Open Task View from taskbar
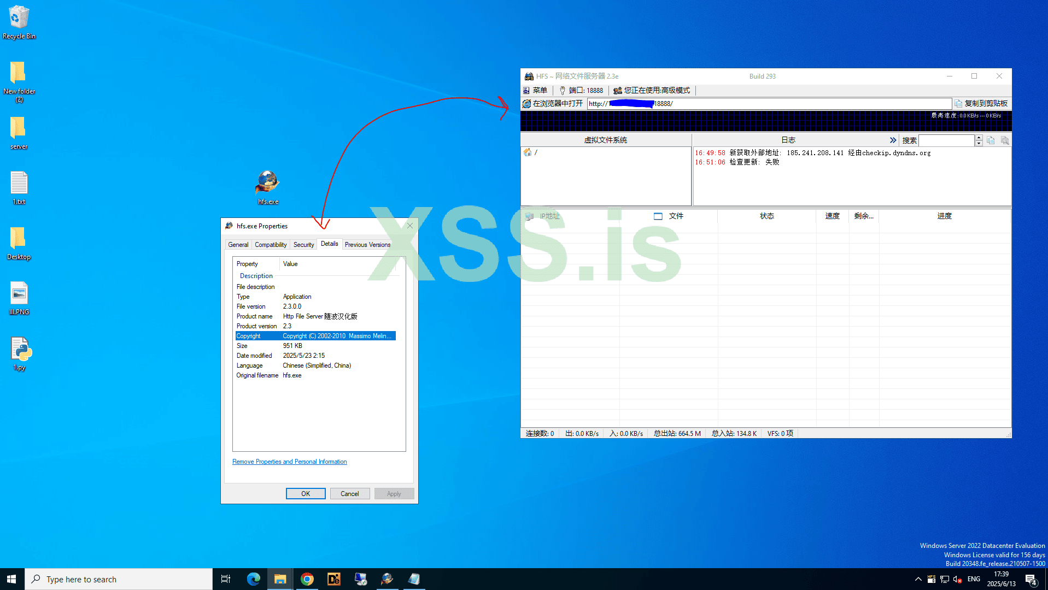Screen dimensions: 1048x590 point(226,579)
